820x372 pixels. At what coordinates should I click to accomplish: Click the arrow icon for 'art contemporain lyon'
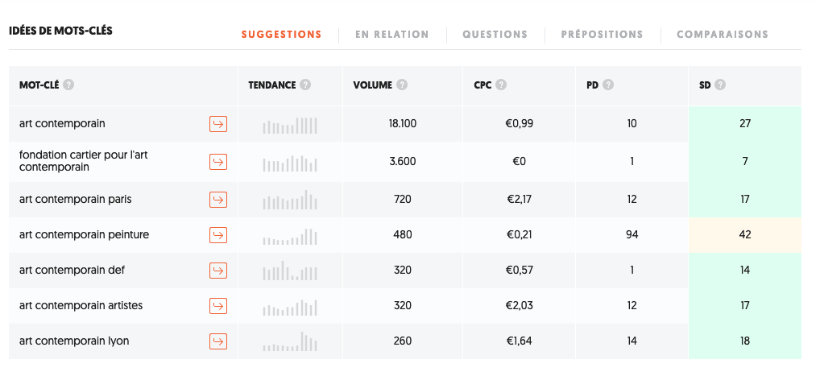tap(218, 341)
